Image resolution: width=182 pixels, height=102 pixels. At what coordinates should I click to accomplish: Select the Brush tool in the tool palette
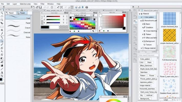pyautogui.click(x=2, y=44)
